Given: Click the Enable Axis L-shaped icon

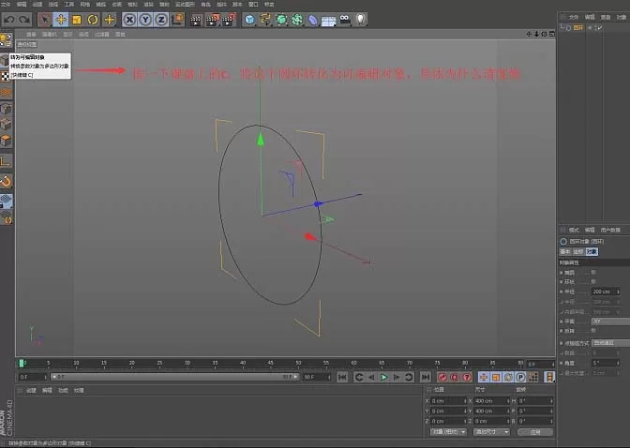Looking at the screenshot, I should (6, 161).
